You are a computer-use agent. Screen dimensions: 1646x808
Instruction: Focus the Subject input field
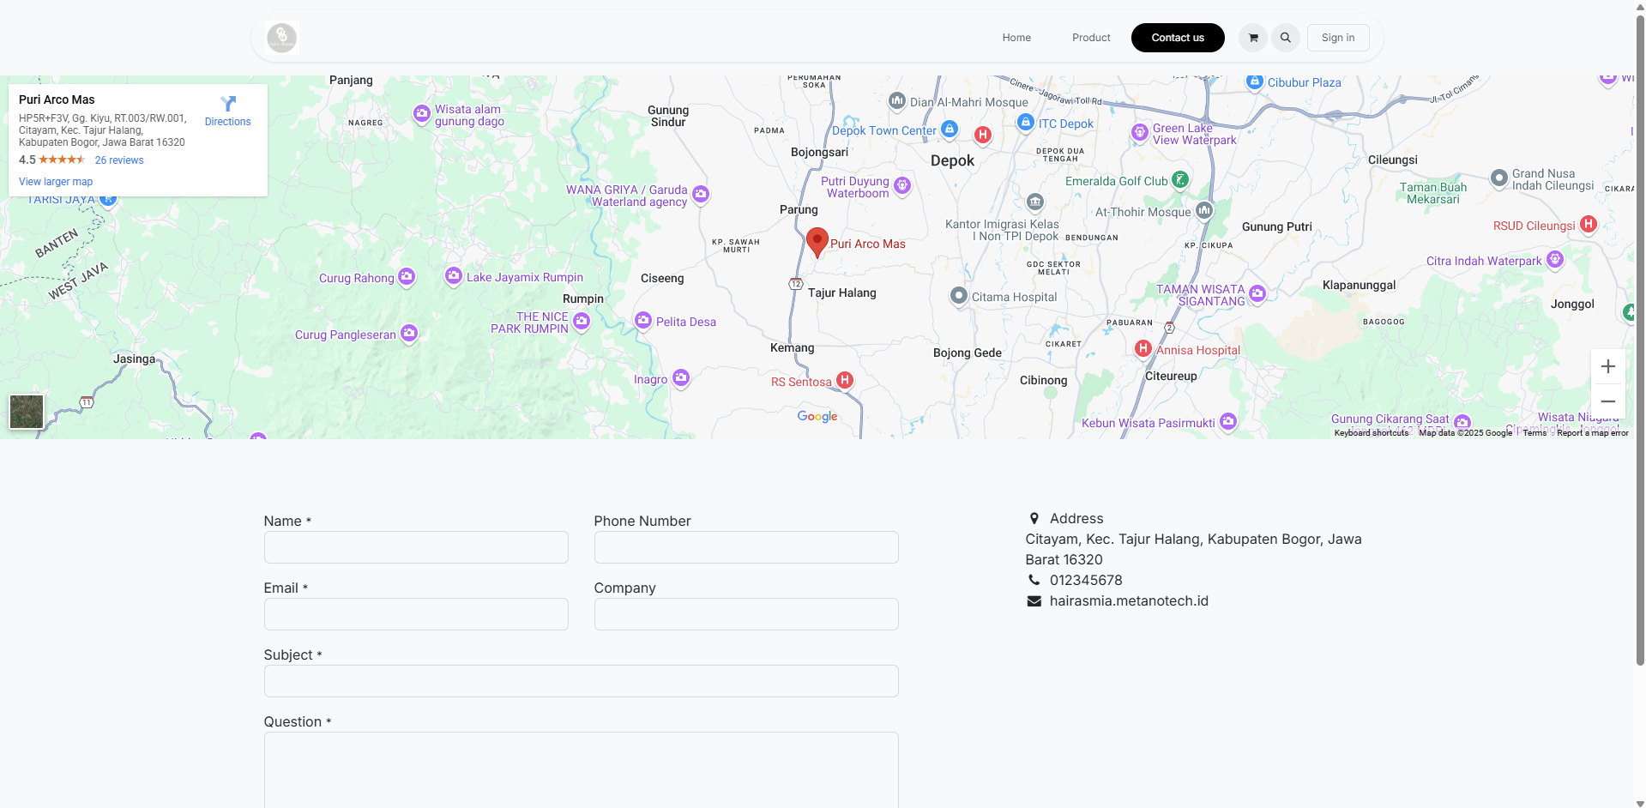[582, 681]
